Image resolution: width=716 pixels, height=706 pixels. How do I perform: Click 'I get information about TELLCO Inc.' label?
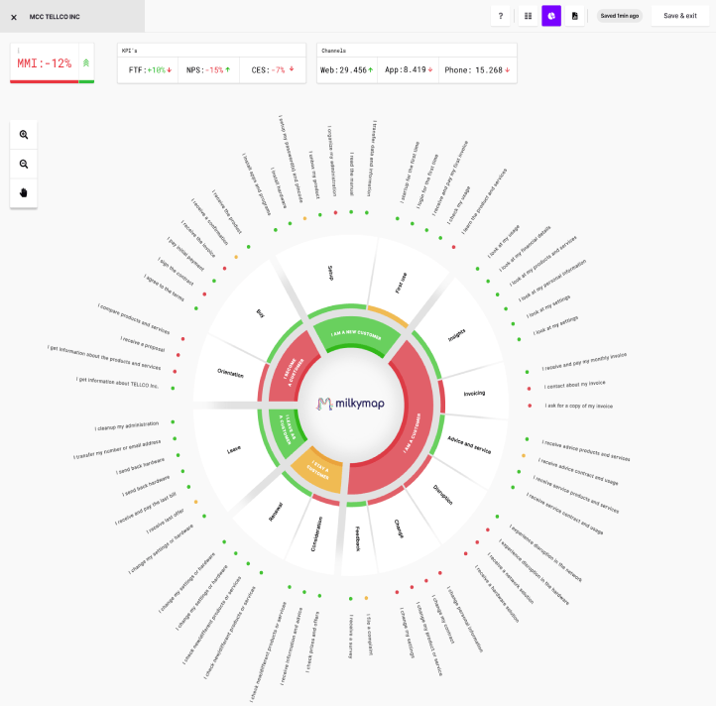[117, 382]
